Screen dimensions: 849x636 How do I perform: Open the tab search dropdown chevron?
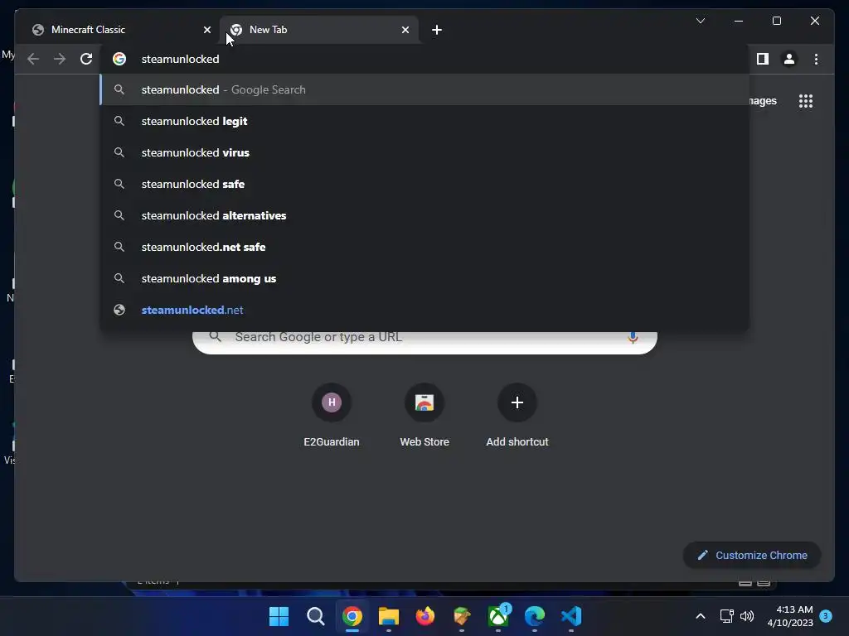[700, 21]
